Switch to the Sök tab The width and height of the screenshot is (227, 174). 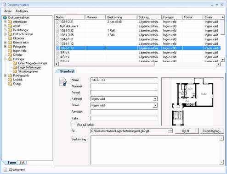click(22, 163)
